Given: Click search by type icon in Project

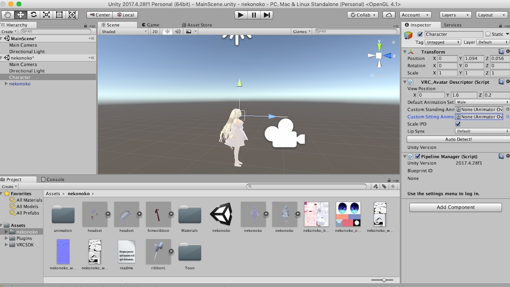Looking at the screenshot, I should [375, 186].
